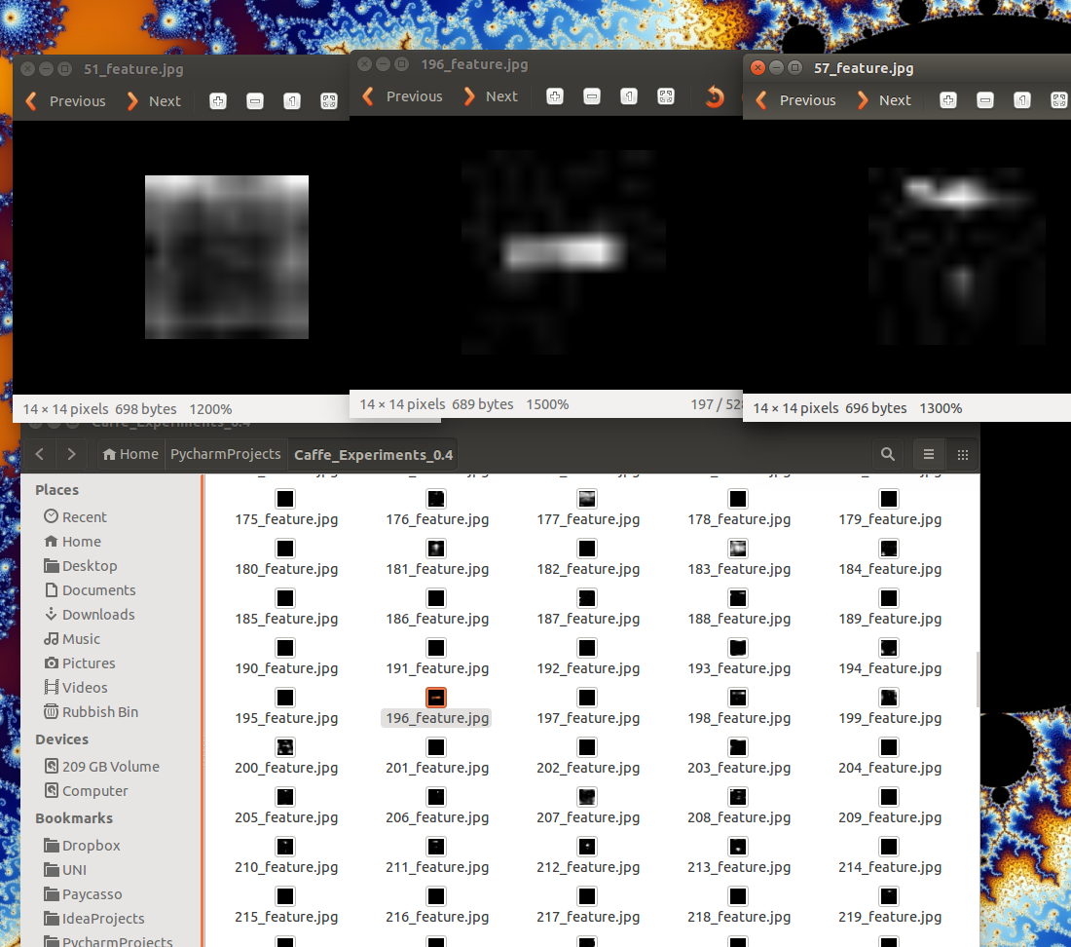Select the 181_feature.jpg thumbnail
This screenshot has height=947, width=1071.
coord(436,549)
